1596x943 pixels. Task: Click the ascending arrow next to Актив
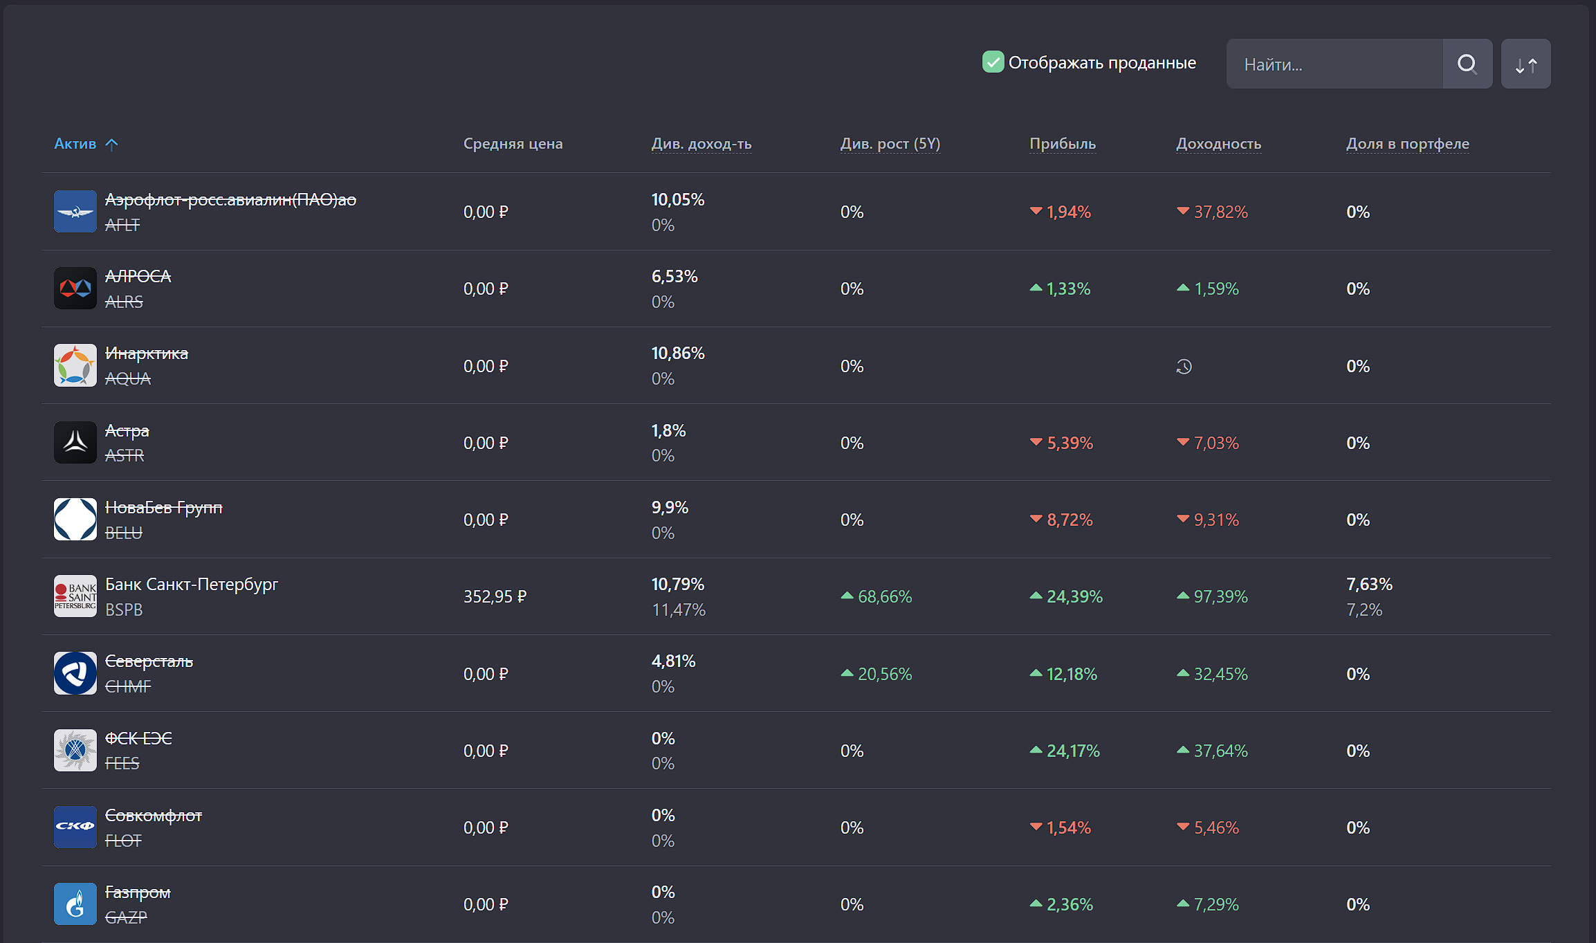(x=111, y=144)
